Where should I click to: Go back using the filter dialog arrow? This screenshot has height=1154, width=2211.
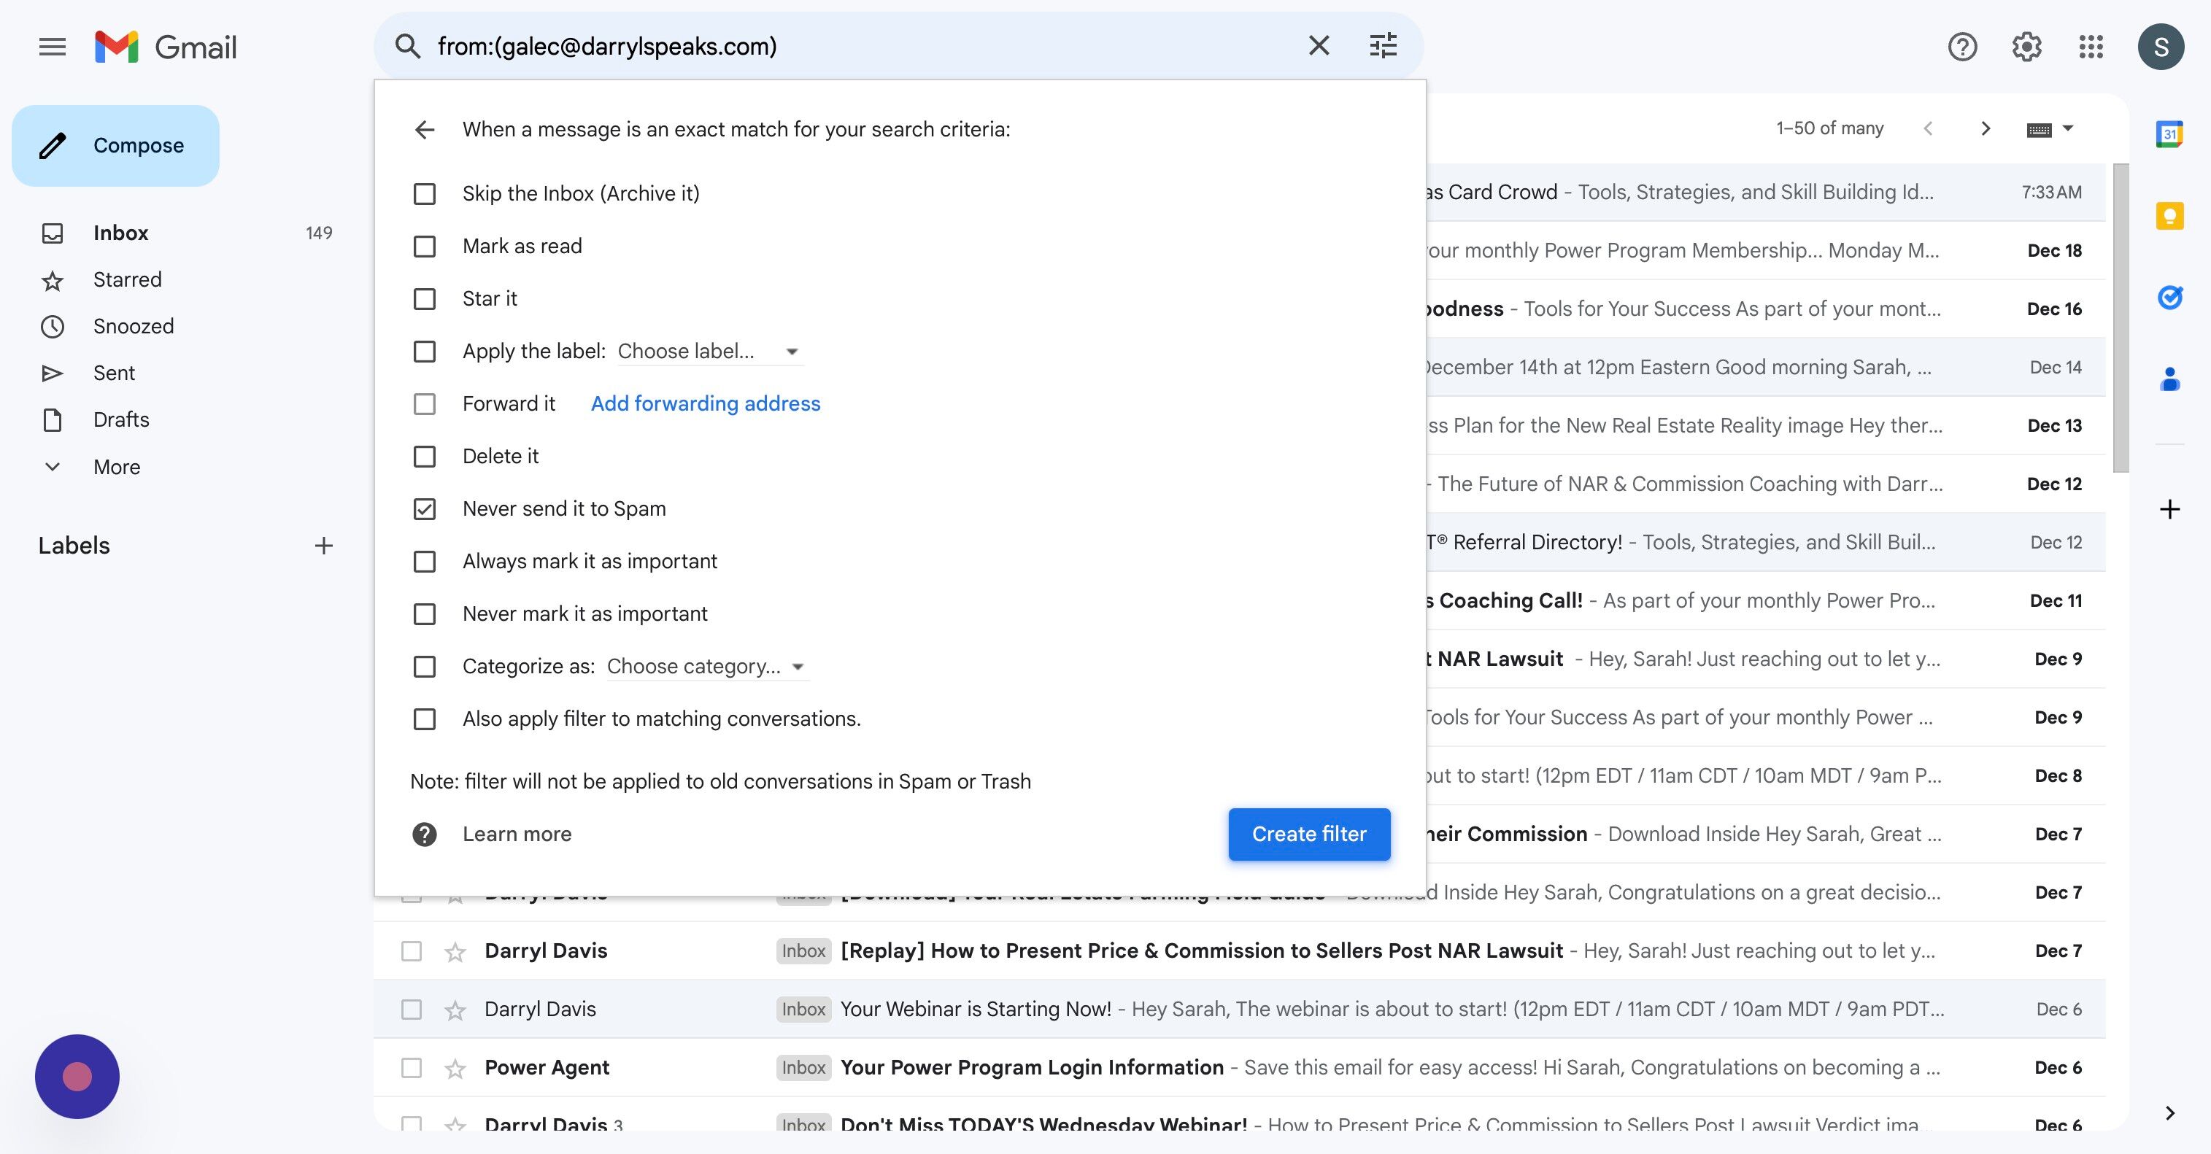click(424, 130)
